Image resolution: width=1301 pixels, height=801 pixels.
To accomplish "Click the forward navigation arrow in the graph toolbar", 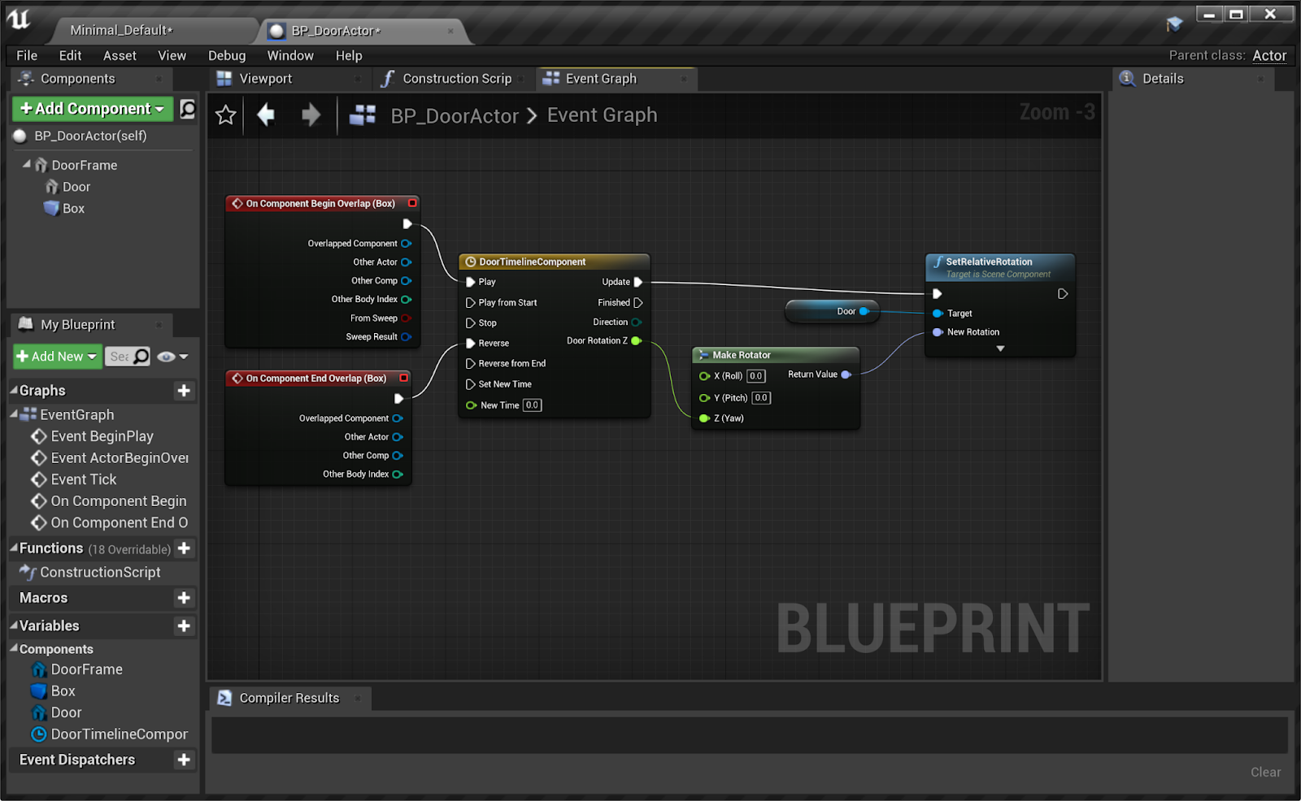I will click(x=311, y=115).
